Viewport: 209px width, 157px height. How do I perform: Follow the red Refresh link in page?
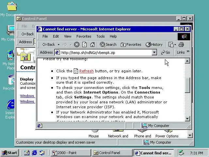(86, 71)
